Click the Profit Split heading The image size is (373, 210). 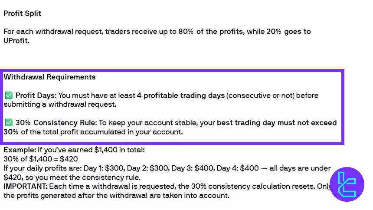pyautogui.click(x=22, y=13)
